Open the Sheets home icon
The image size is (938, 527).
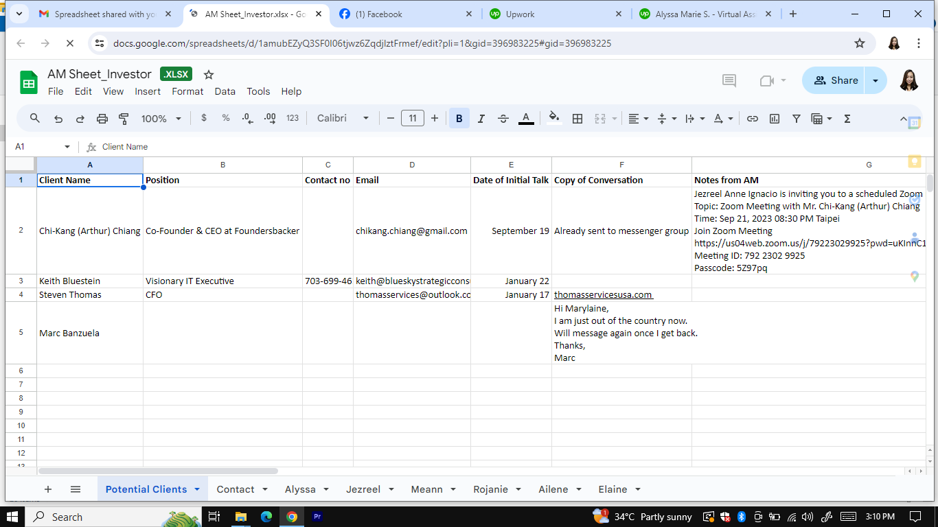29,82
